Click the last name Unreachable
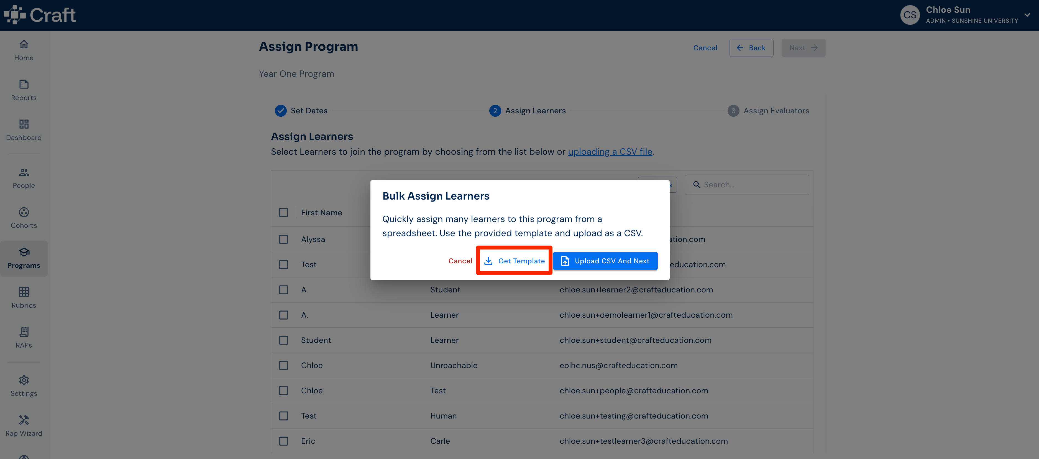 point(453,365)
